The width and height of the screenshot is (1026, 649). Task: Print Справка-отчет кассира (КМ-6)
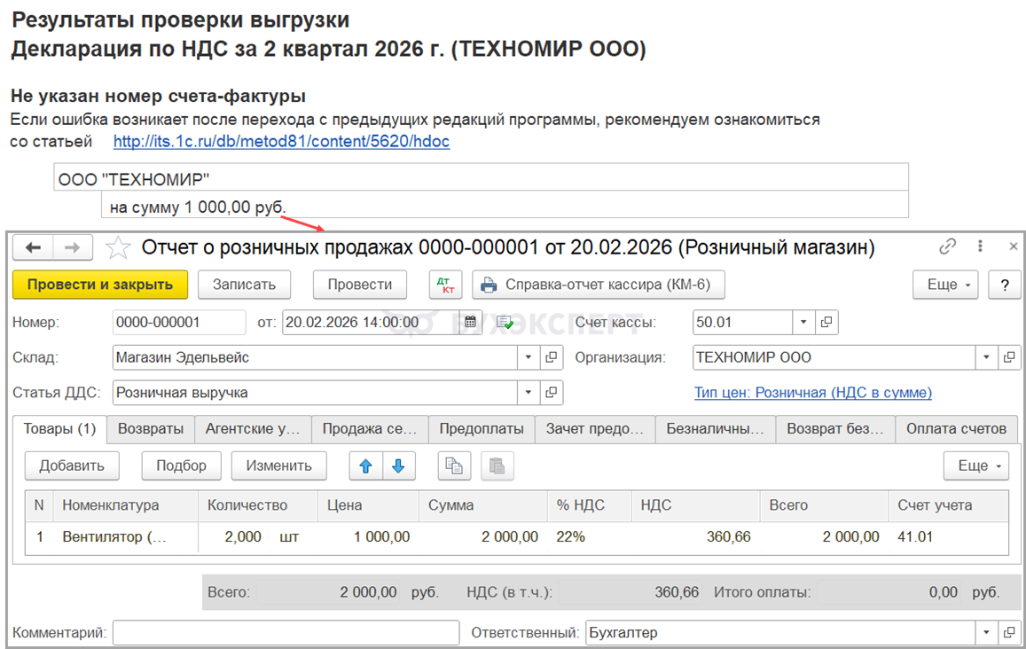tap(599, 285)
